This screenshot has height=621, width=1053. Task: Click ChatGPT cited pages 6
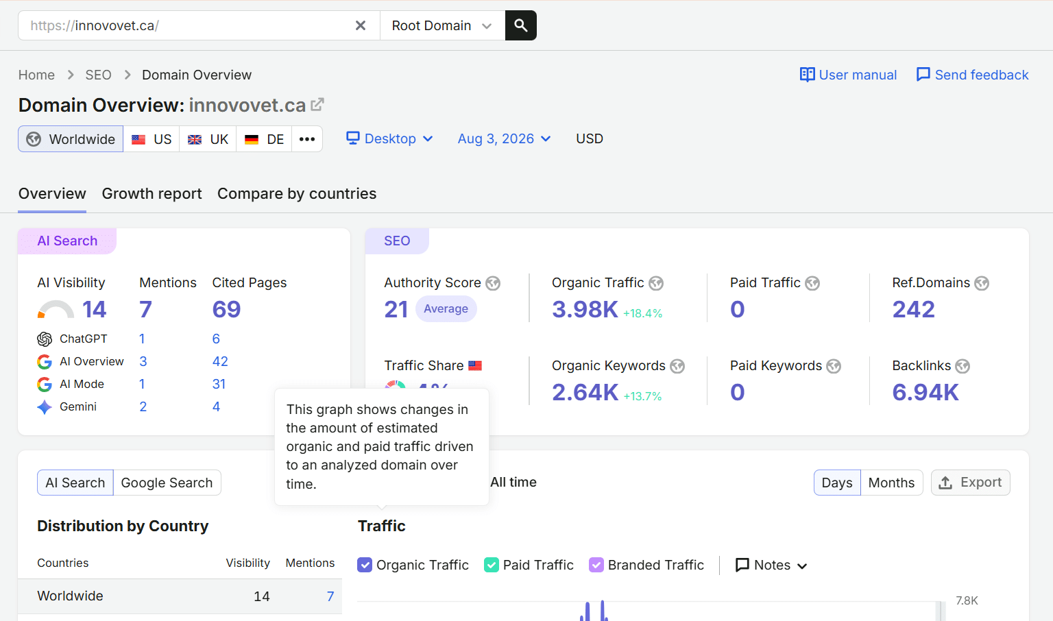(x=216, y=339)
